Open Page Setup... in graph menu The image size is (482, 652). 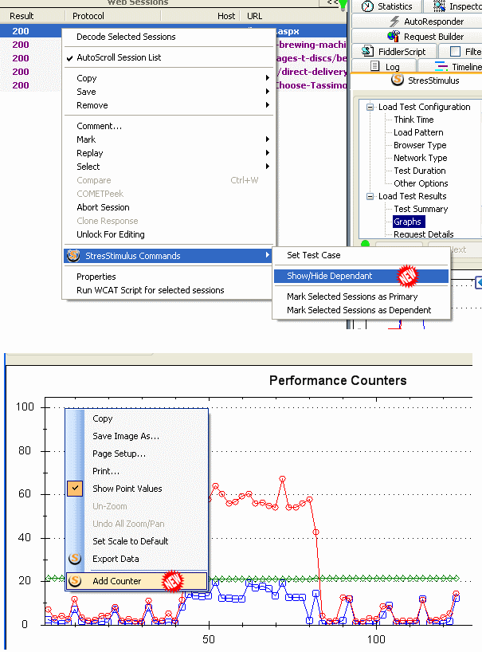120,454
